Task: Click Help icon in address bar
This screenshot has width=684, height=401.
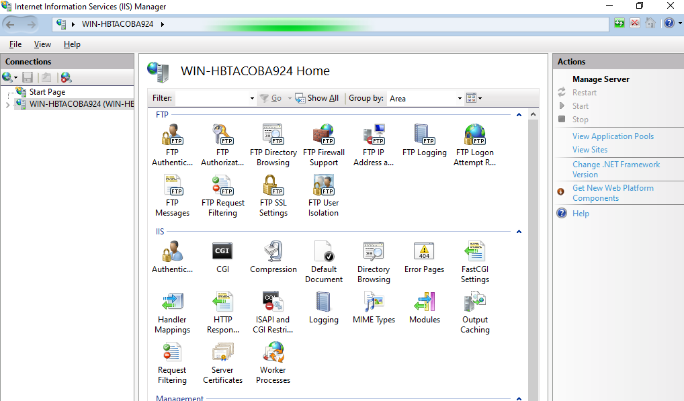Action: tap(669, 23)
